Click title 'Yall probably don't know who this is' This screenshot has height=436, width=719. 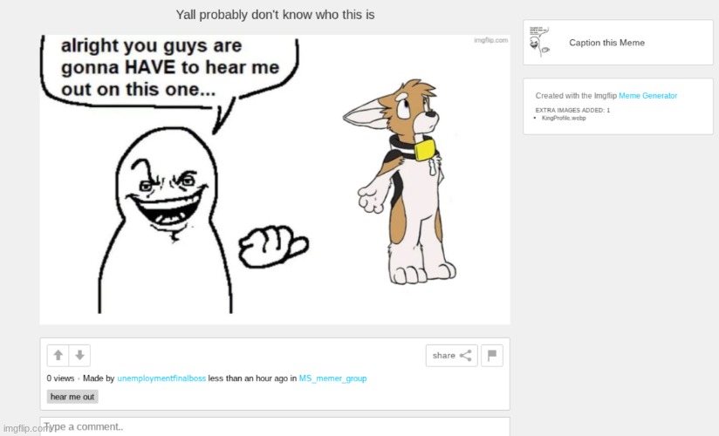[275, 15]
